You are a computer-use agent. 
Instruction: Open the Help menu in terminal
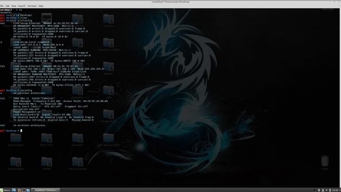point(40,6)
